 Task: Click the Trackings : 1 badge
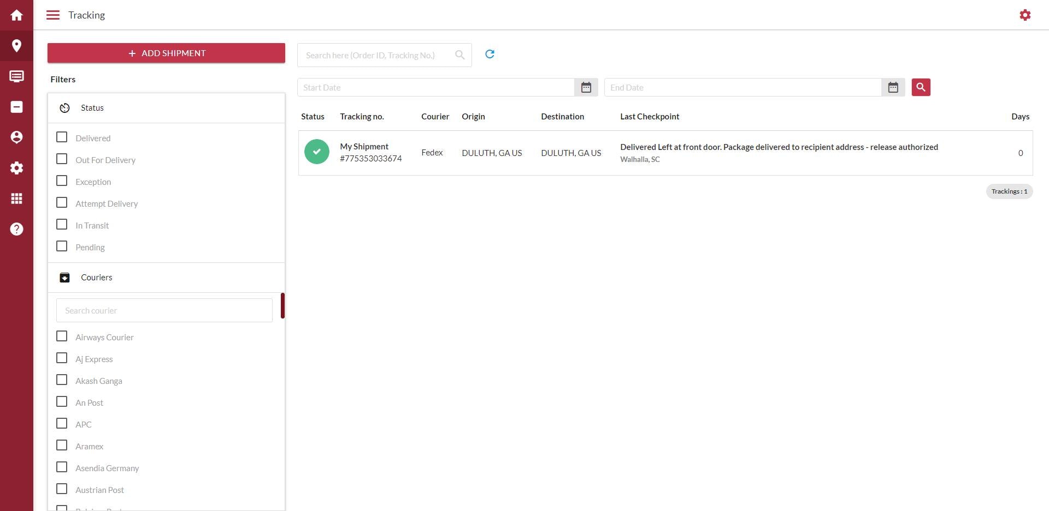pos(1009,191)
